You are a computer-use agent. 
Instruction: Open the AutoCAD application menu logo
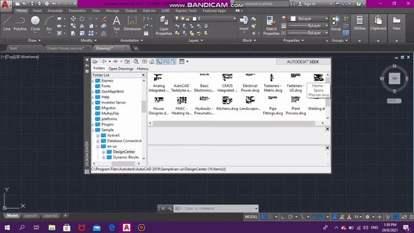[x=6, y=5]
